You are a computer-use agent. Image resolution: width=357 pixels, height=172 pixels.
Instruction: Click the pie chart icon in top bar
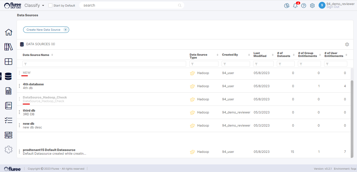[x=287, y=6]
